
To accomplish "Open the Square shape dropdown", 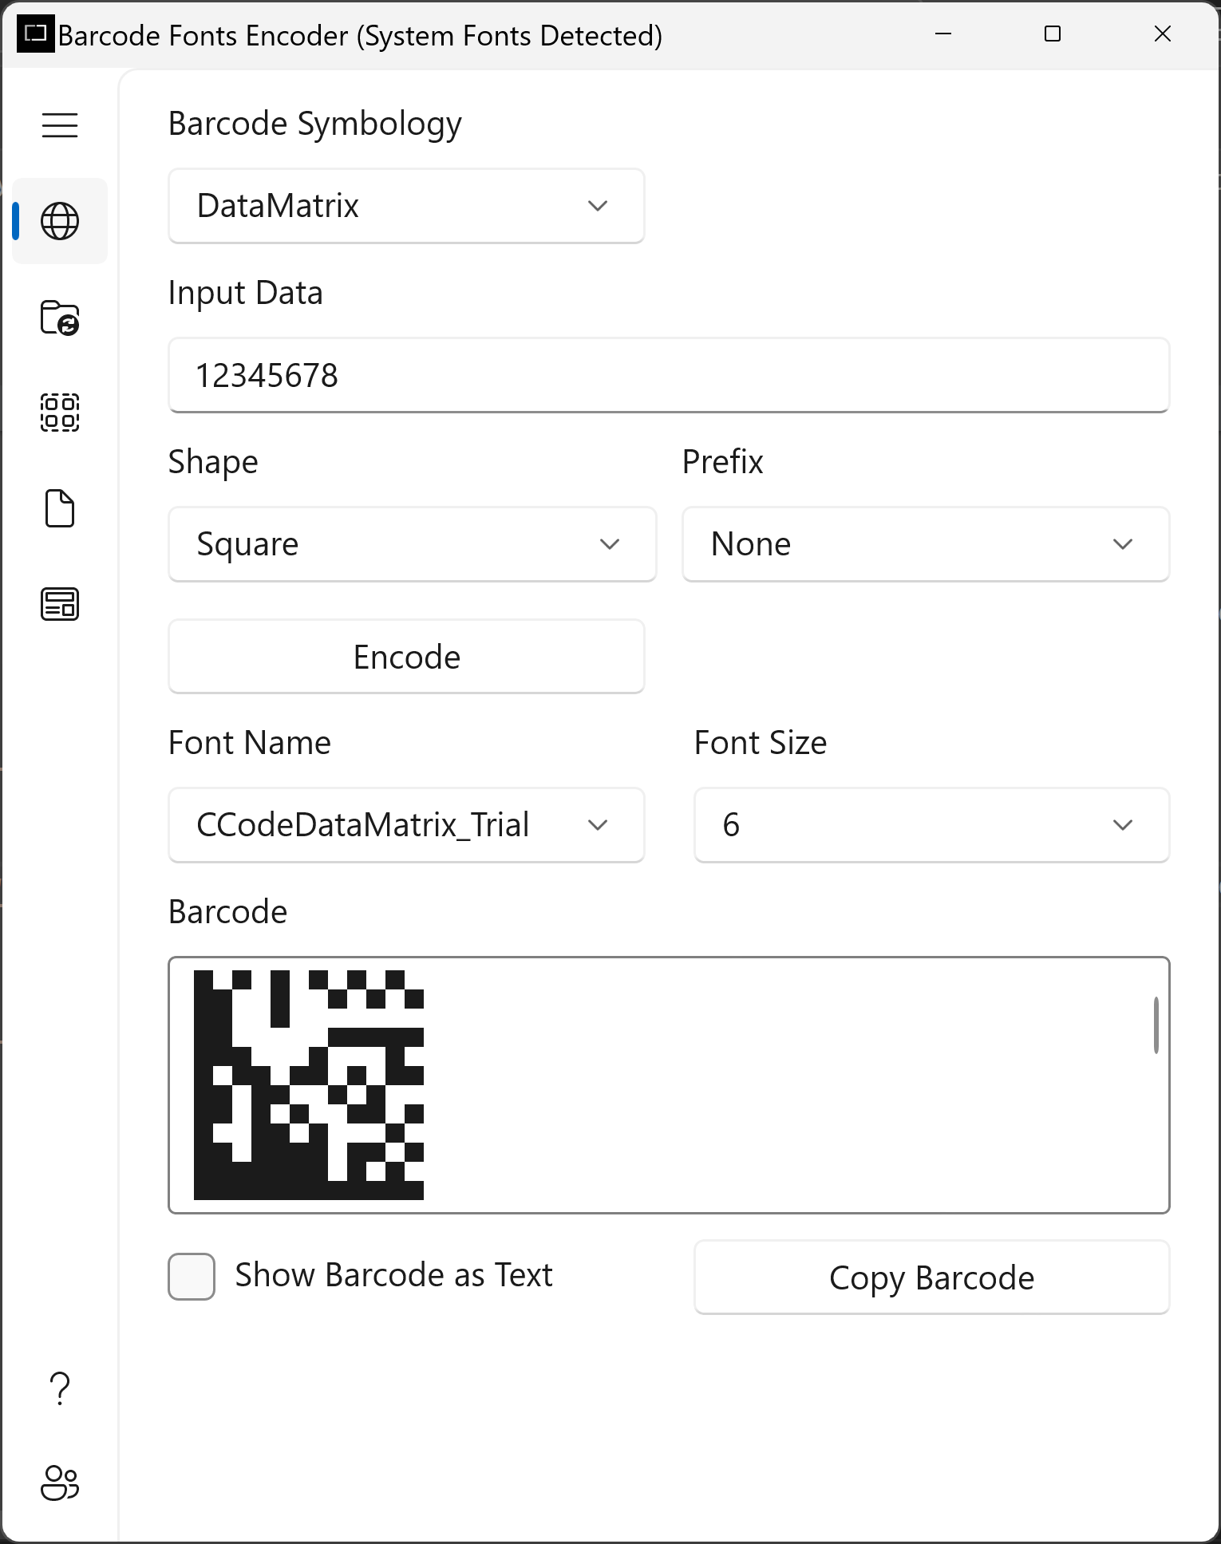I will click(413, 544).
